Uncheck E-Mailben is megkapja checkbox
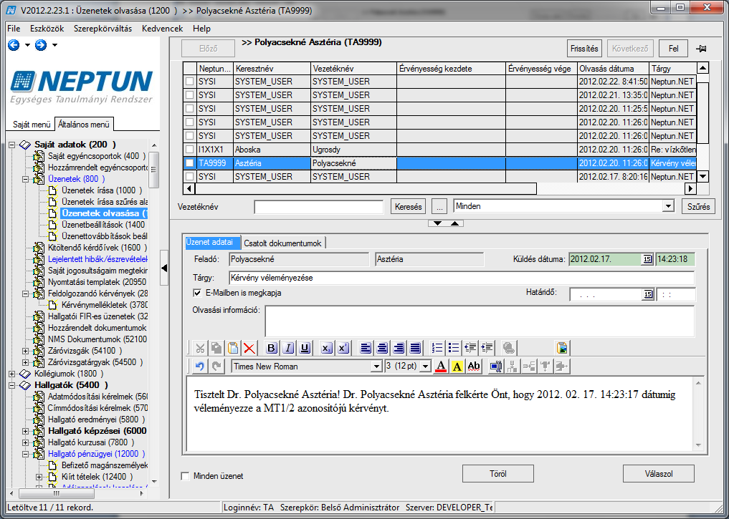This screenshot has height=519, width=729. (x=197, y=293)
